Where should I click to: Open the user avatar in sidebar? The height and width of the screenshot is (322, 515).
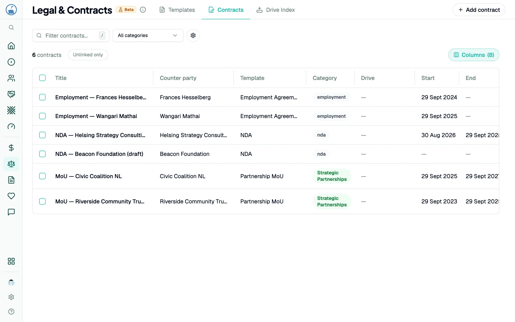[11, 282]
